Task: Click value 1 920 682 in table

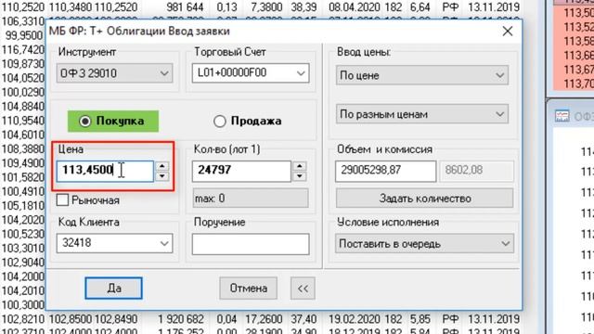Action: point(181,319)
